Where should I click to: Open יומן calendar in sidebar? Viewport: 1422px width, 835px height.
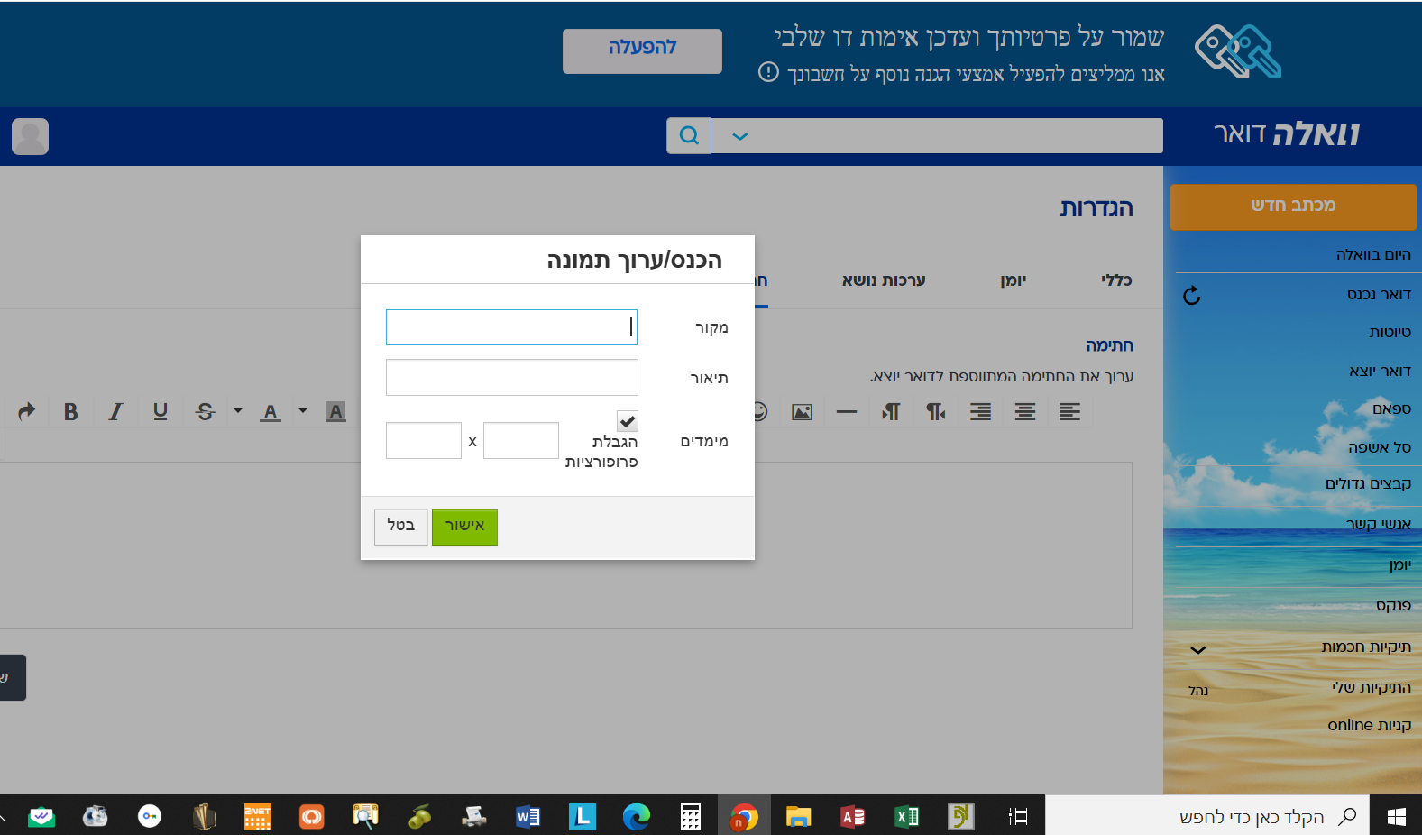pos(1400,564)
